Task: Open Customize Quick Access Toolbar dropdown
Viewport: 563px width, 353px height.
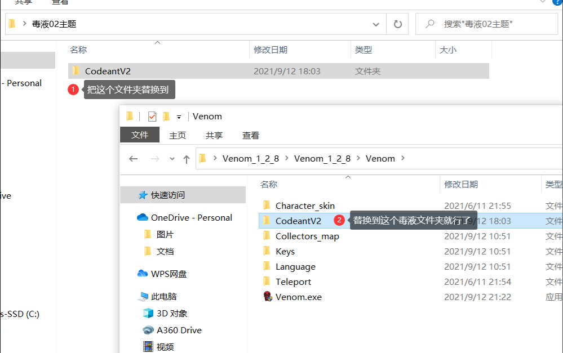Action: tap(179, 117)
